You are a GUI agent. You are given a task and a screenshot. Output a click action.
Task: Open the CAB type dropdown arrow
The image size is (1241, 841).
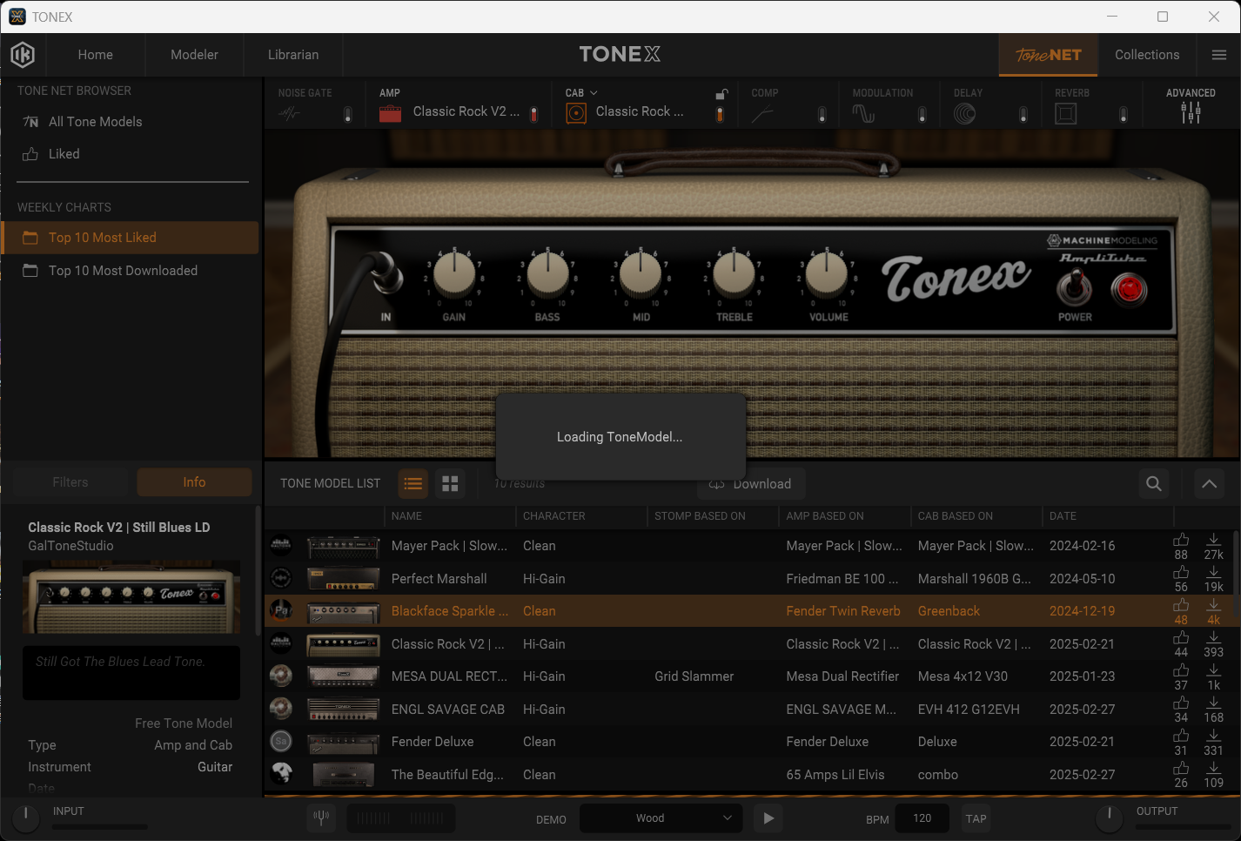(x=594, y=93)
